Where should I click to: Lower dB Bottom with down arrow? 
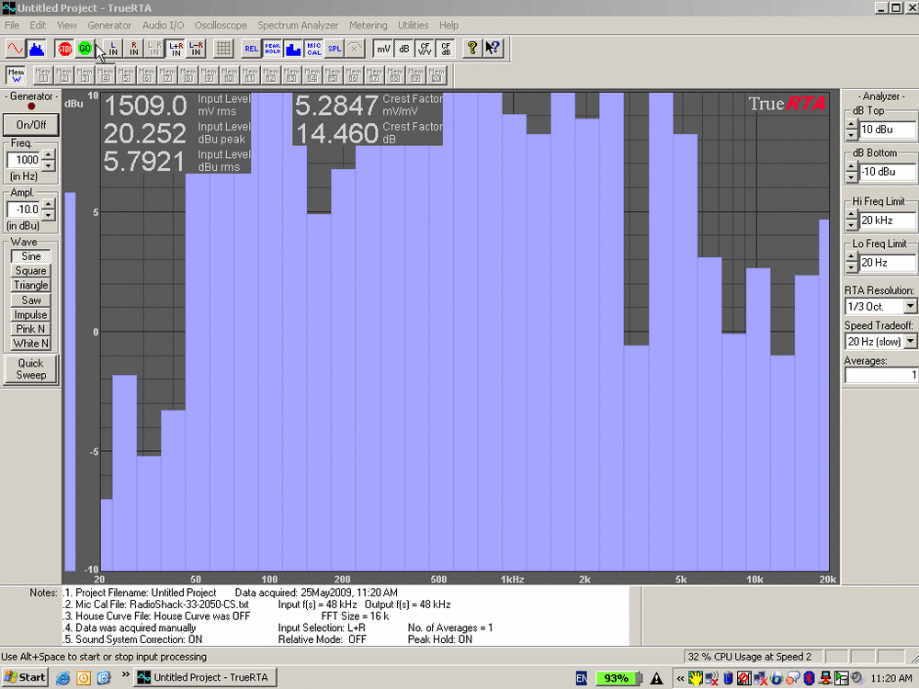852,177
